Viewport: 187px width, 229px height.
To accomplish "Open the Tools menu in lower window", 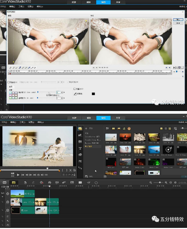I will point(22,122).
